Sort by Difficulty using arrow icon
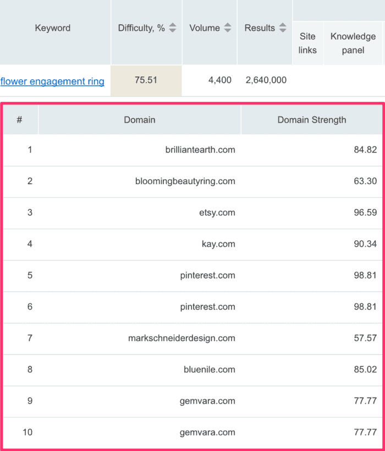The width and height of the screenshot is (385, 451). pos(173,28)
